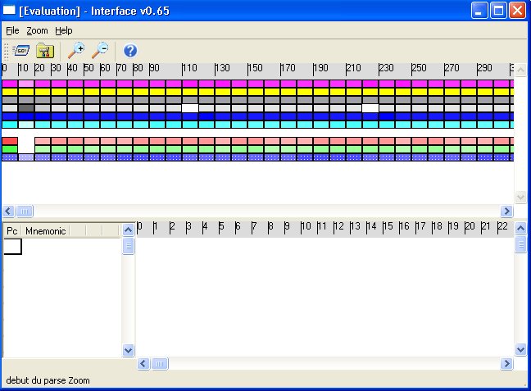Click the top timeline vertical scroll up arrow
Viewport: 531px width, 391px height.
pyautogui.click(x=520, y=70)
